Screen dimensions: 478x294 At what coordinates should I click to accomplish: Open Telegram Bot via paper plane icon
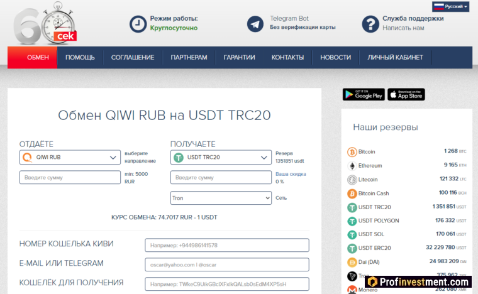(255, 24)
